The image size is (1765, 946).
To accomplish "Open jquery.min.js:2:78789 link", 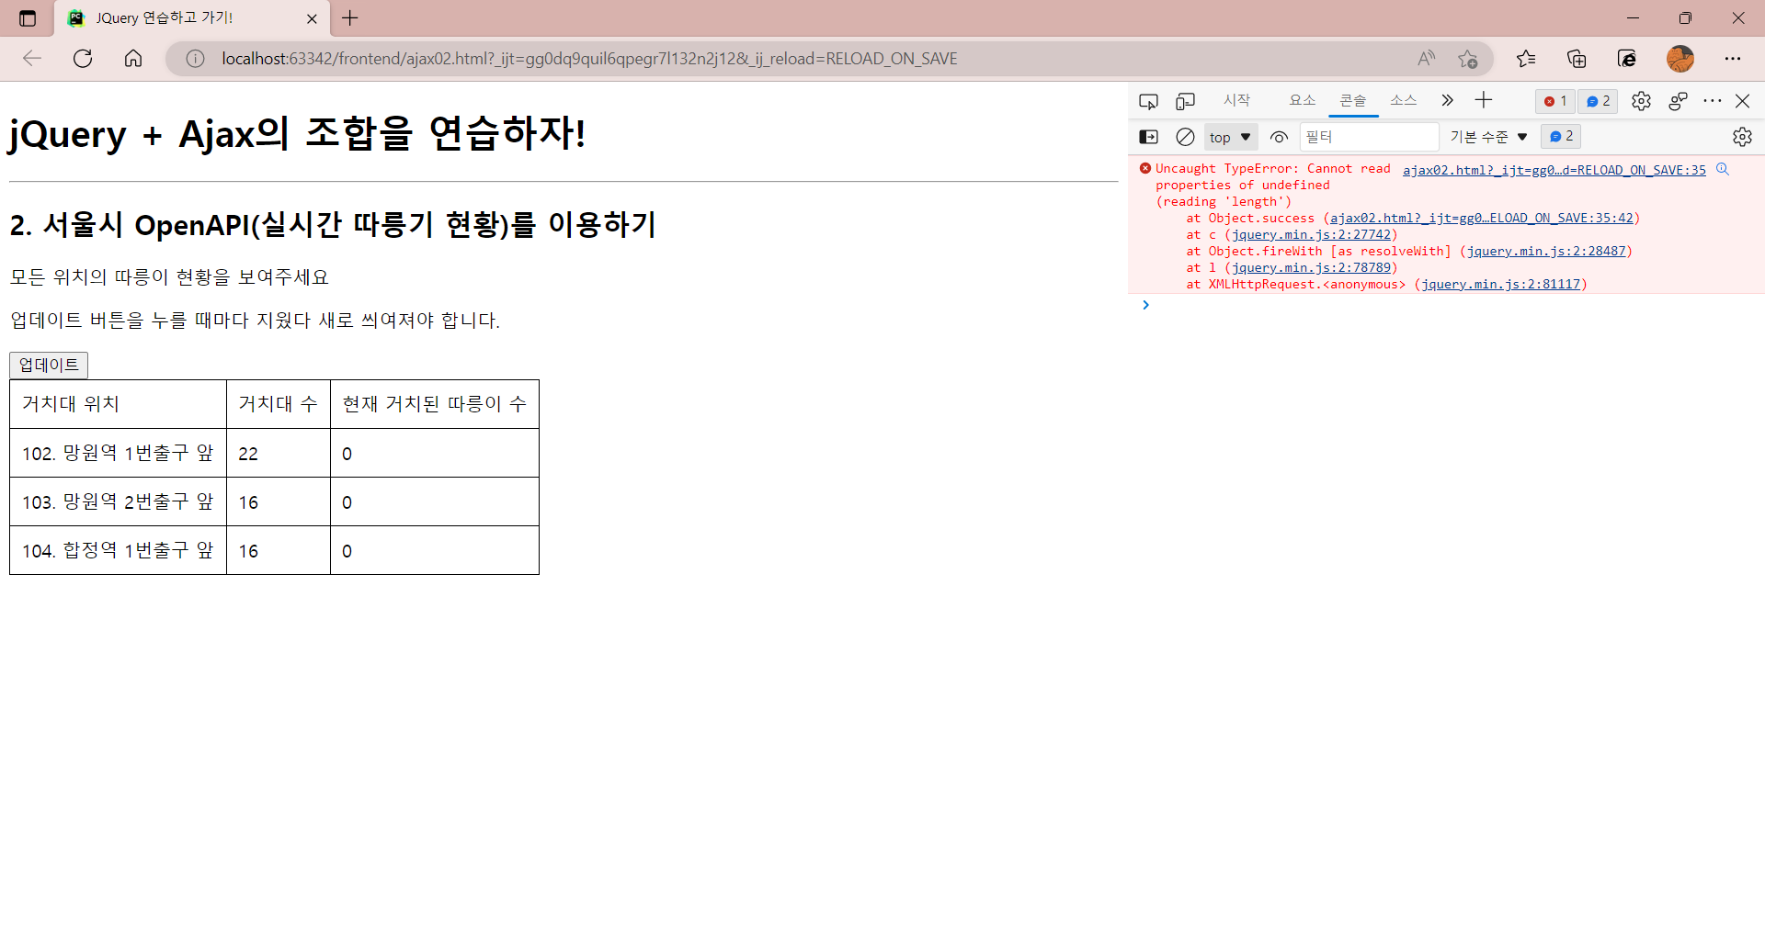I will (x=1311, y=267).
